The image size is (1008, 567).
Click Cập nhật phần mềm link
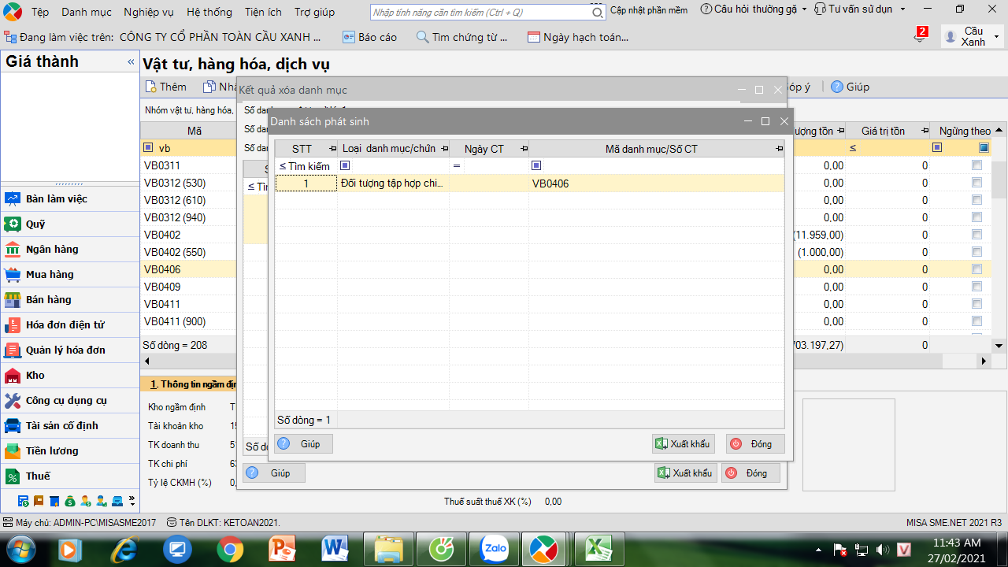649,10
